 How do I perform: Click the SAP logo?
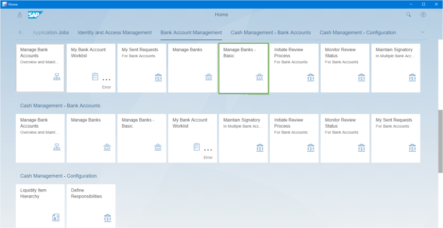[x=36, y=15]
